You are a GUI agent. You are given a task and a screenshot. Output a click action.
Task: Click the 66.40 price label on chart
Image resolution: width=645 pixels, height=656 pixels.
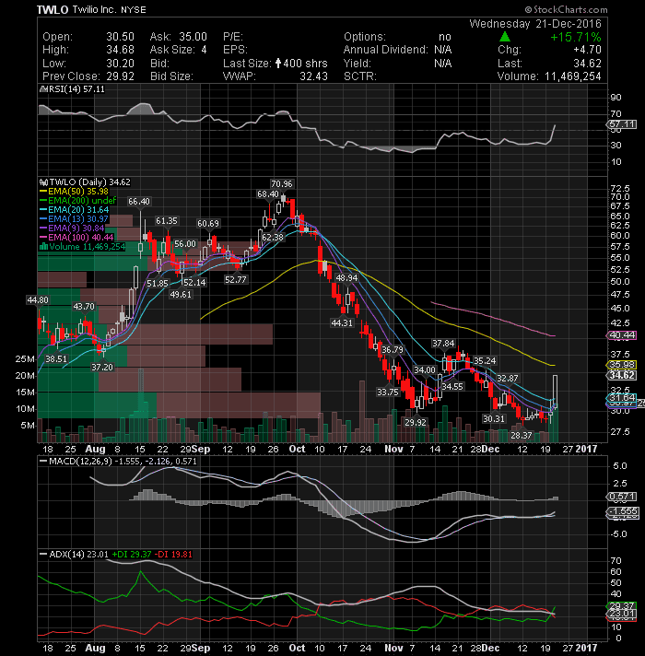(x=139, y=201)
